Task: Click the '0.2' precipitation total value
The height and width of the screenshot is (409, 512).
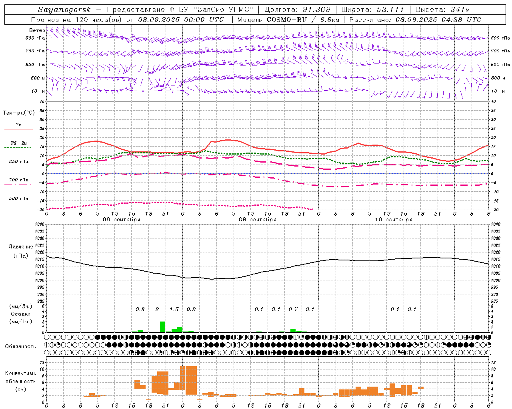Action: [191, 310]
